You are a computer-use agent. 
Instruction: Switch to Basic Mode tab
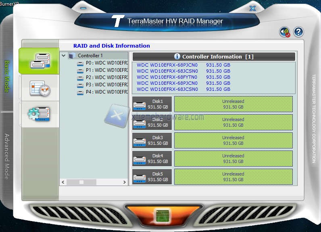[x=7, y=77]
